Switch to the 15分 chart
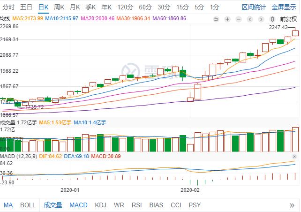Image resolution: width=301 pixels, height=212 pixels. 182,8
